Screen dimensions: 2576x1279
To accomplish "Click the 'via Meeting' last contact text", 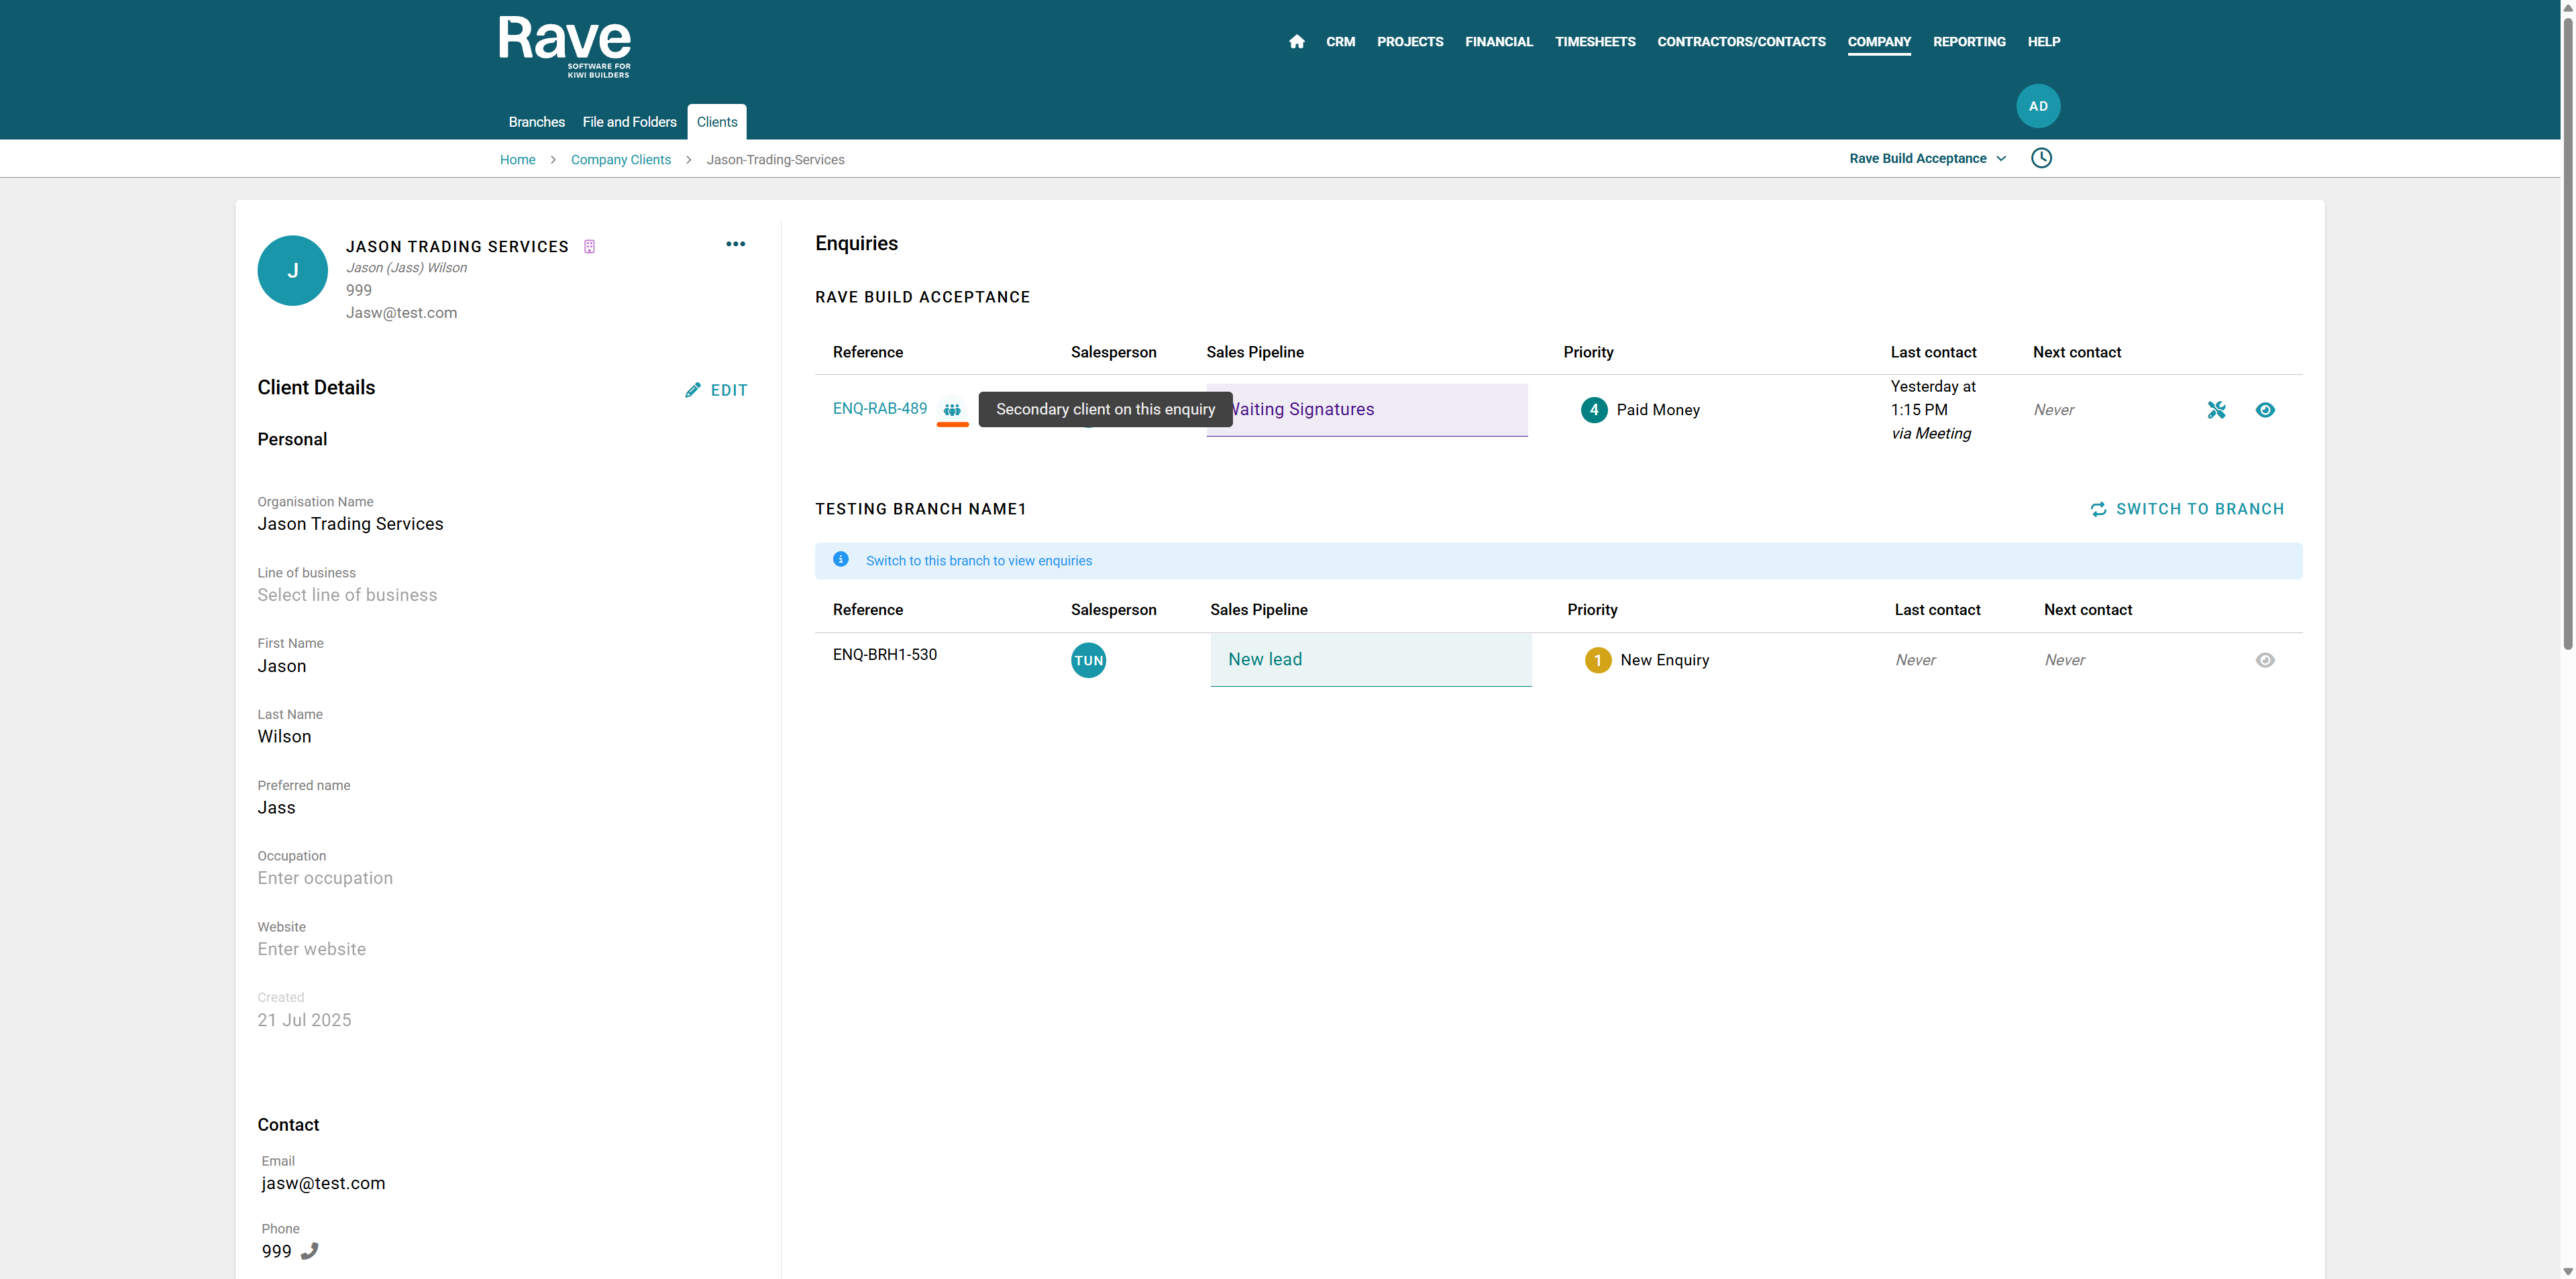I will (1930, 433).
